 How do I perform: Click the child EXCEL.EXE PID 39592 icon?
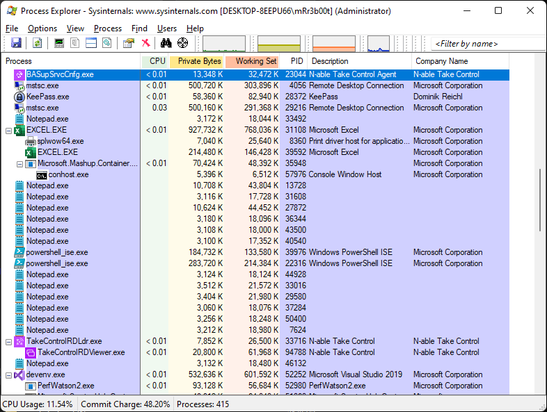click(x=31, y=152)
